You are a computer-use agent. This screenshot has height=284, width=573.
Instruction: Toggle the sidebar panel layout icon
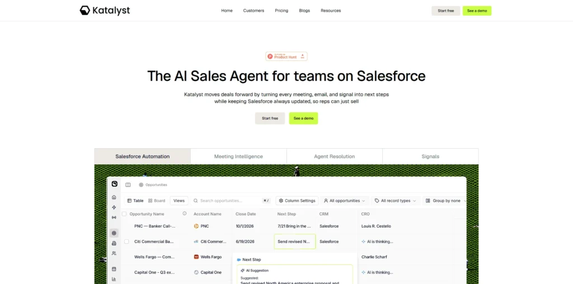(x=128, y=184)
